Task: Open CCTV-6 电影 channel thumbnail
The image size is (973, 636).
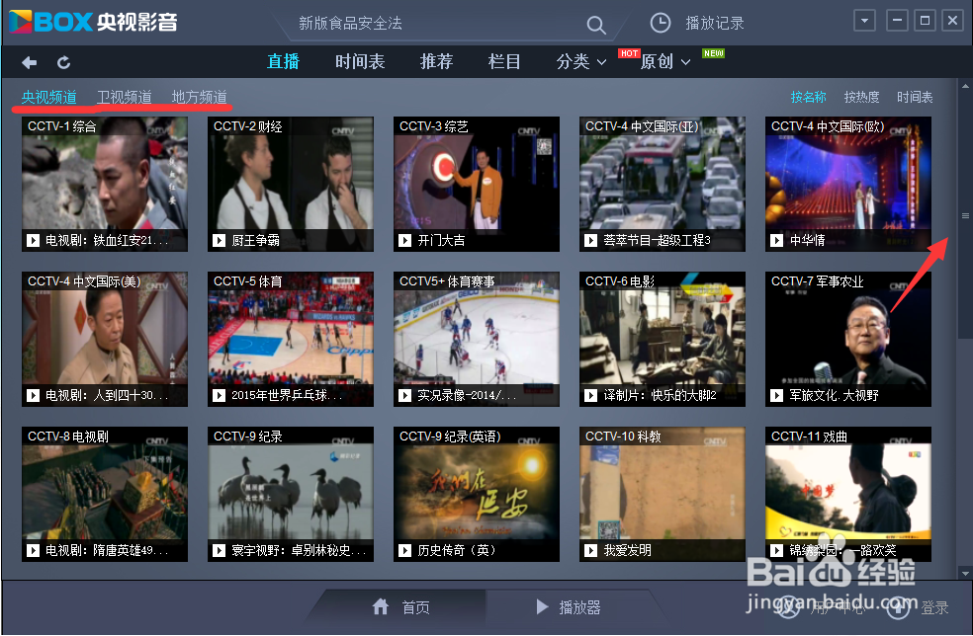Action: [663, 339]
